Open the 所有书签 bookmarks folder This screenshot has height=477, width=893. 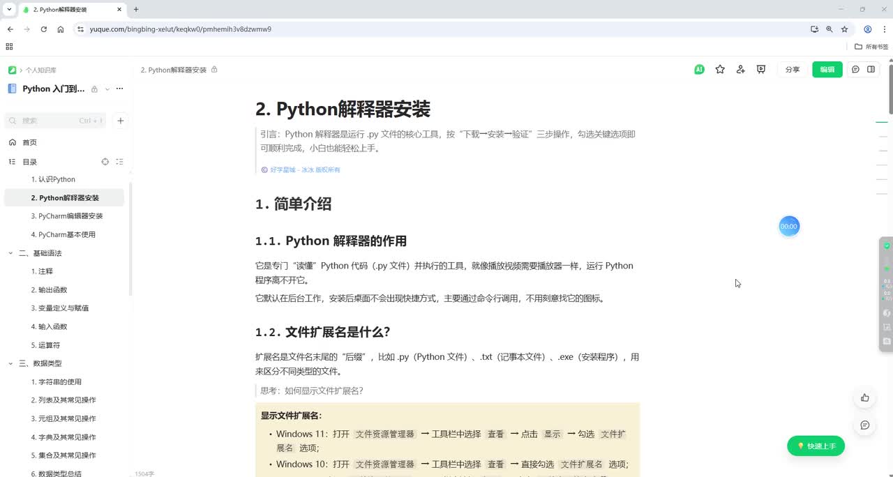tap(871, 47)
